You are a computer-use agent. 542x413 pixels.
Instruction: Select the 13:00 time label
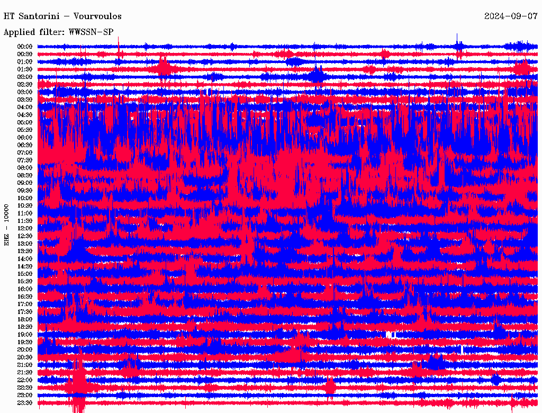pos(25,244)
